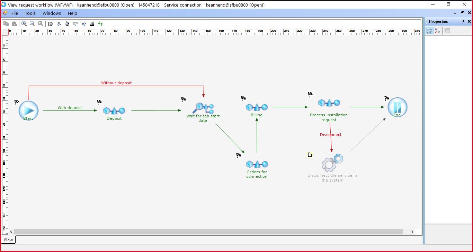Select the 'With deposit' transition label
The image size is (473, 252).
[70, 108]
